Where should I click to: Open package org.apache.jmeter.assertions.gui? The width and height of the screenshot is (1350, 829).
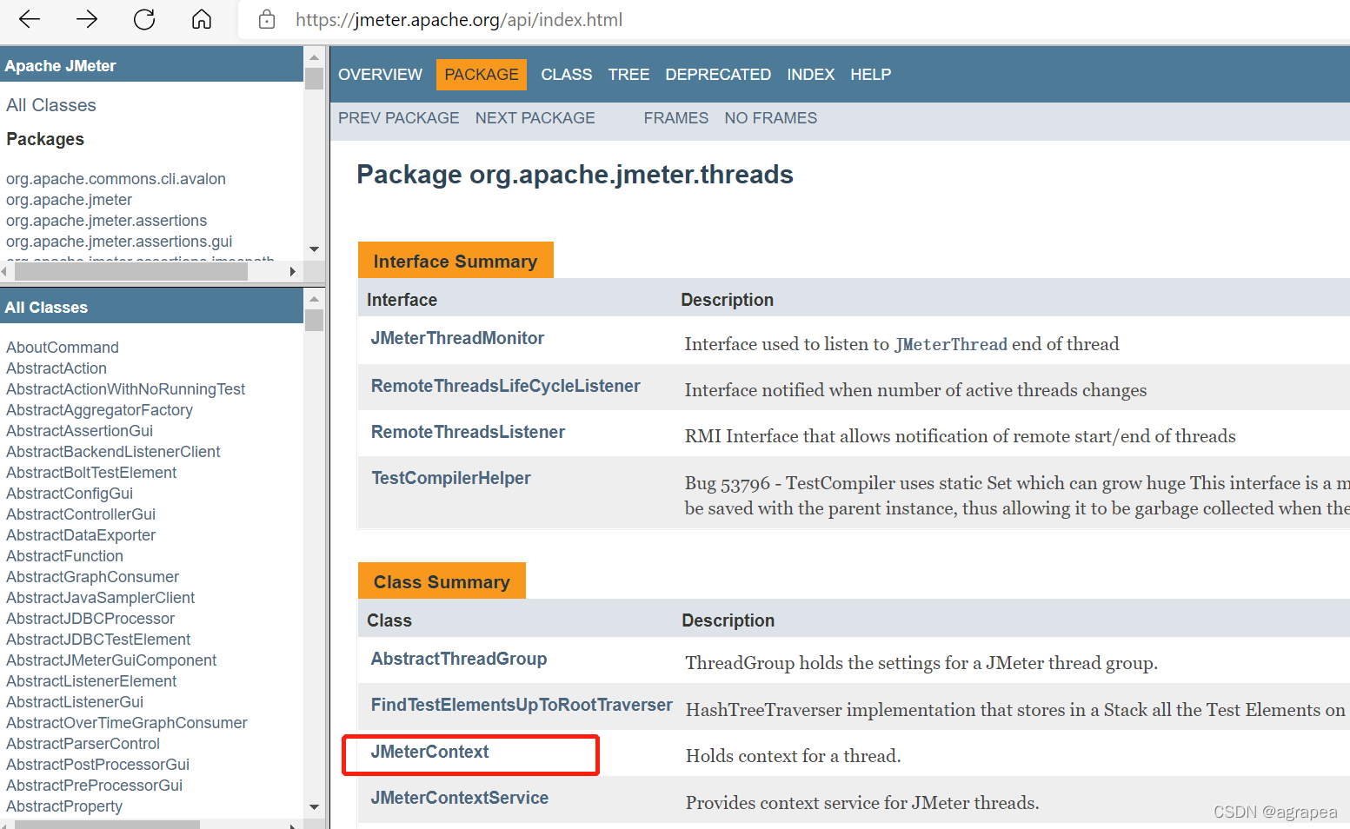(119, 242)
